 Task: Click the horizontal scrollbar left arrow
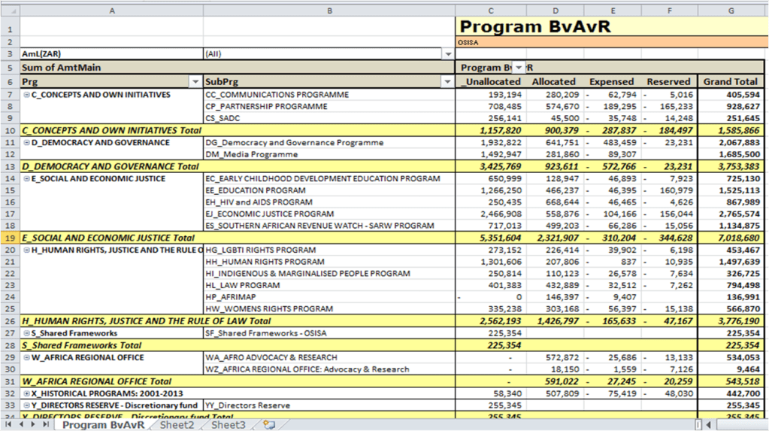point(708,425)
